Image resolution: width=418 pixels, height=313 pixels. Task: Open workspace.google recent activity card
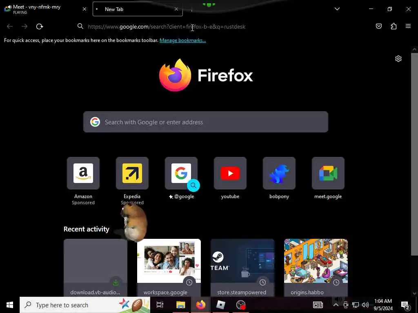click(x=169, y=268)
